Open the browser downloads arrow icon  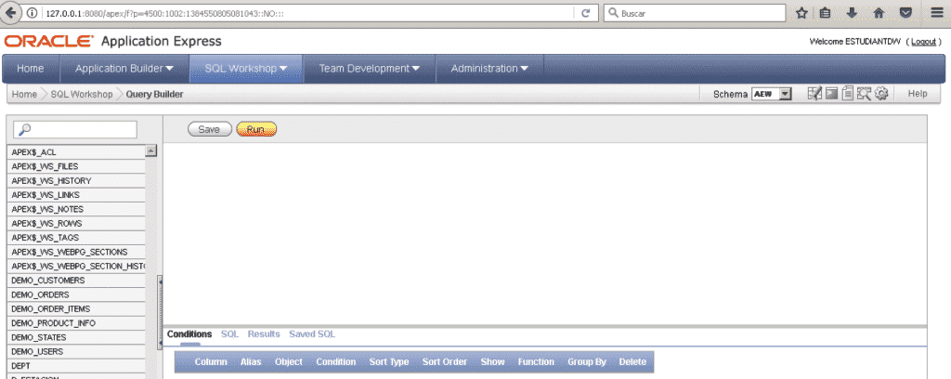click(852, 13)
